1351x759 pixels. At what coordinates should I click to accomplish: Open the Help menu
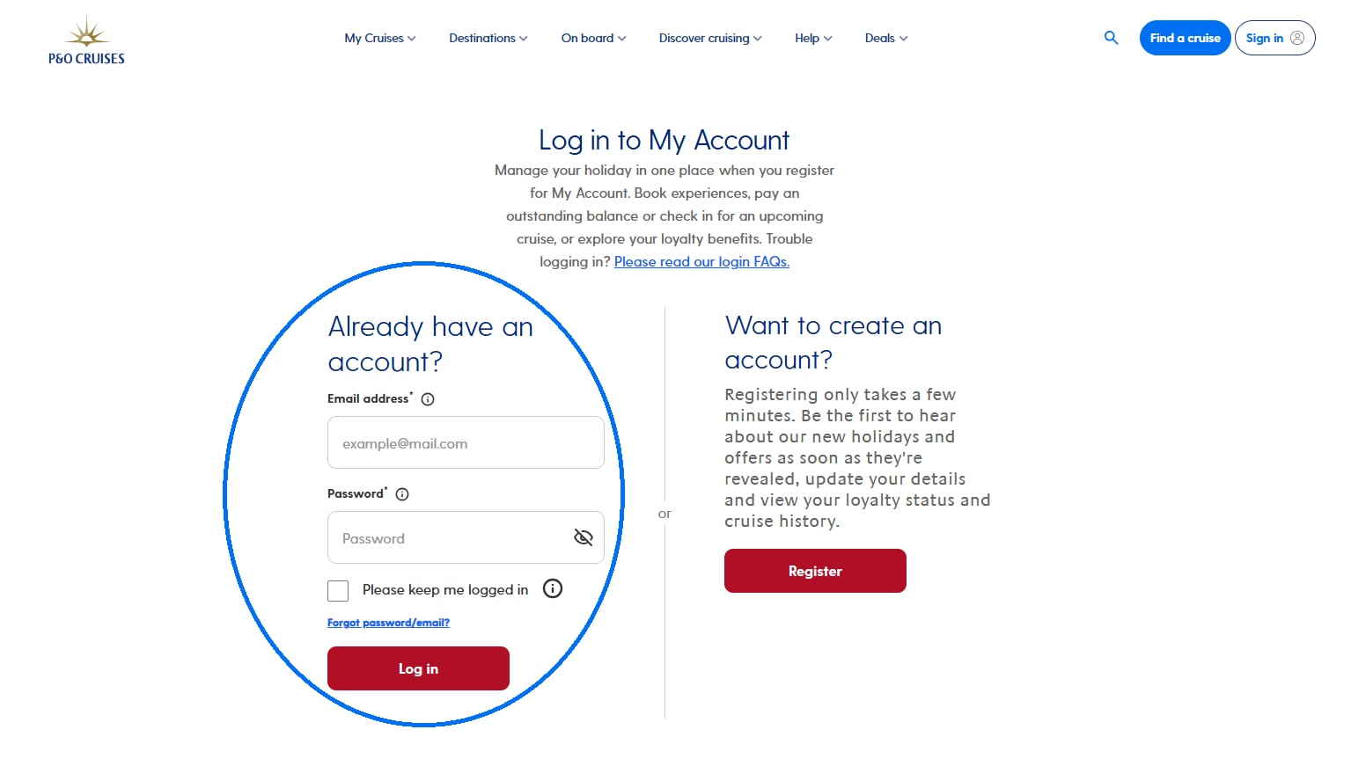[813, 38]
